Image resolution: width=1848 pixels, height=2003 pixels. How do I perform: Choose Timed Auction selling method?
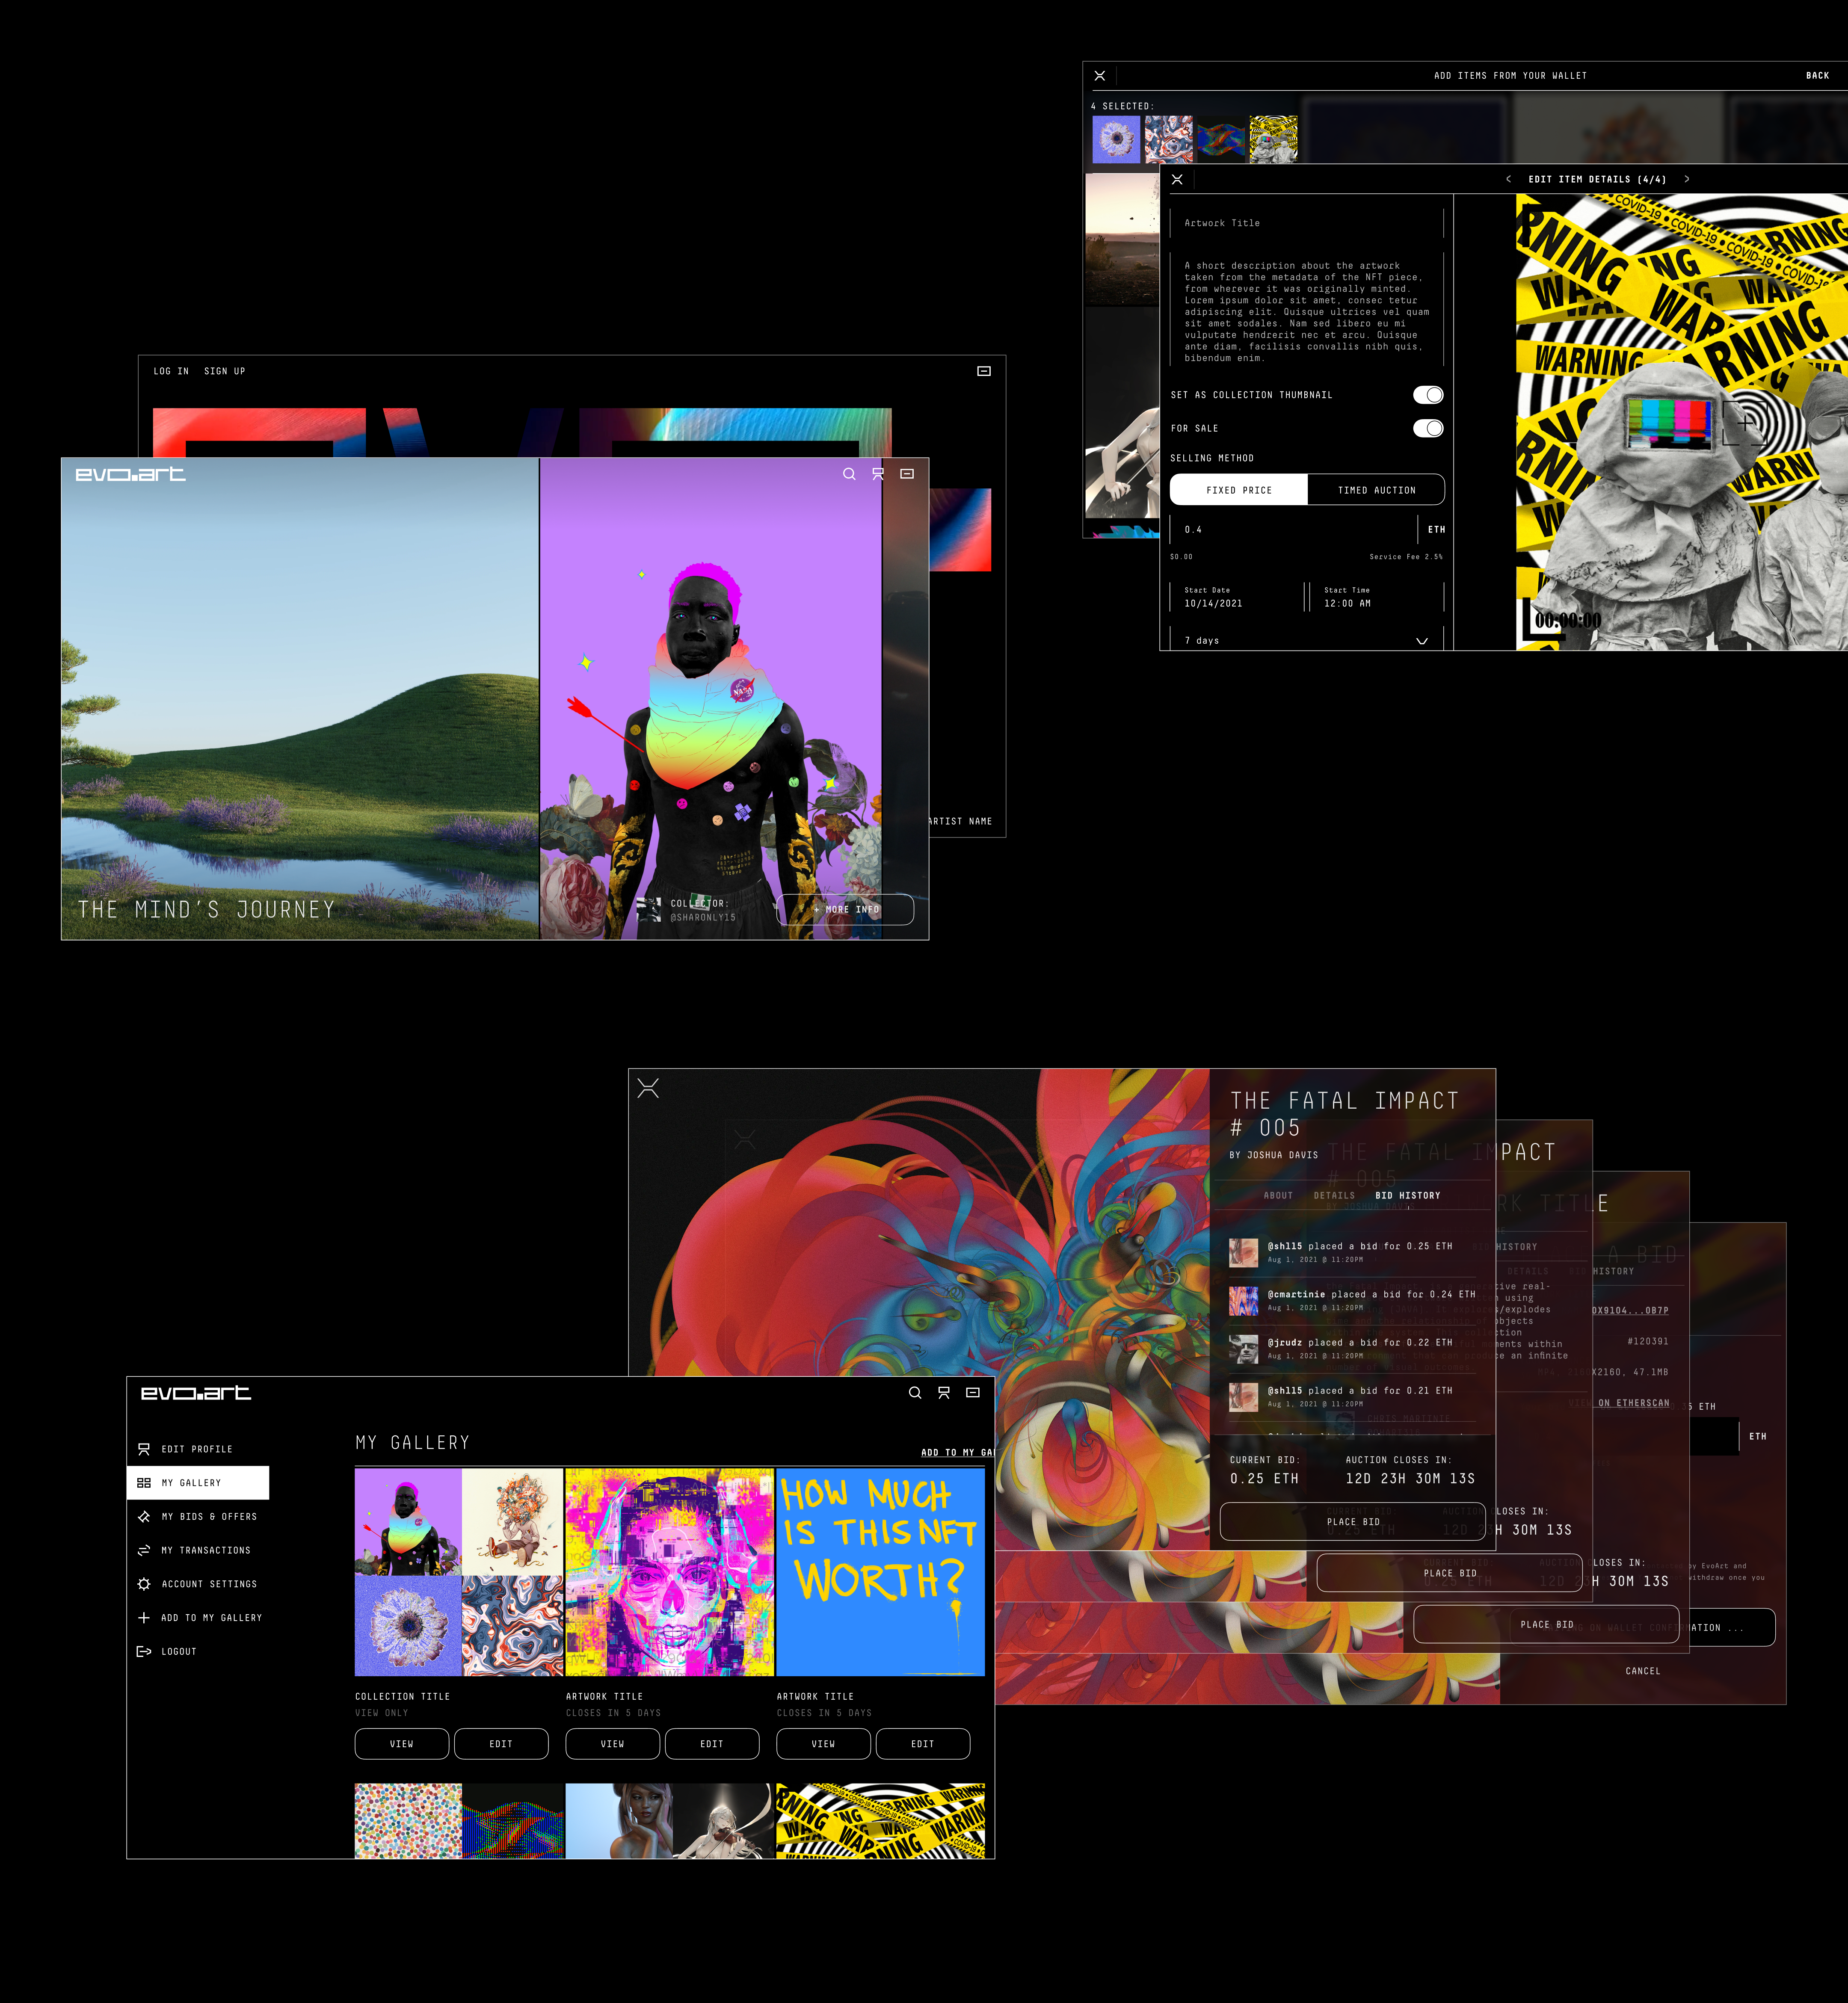(x=1376, y=490)
